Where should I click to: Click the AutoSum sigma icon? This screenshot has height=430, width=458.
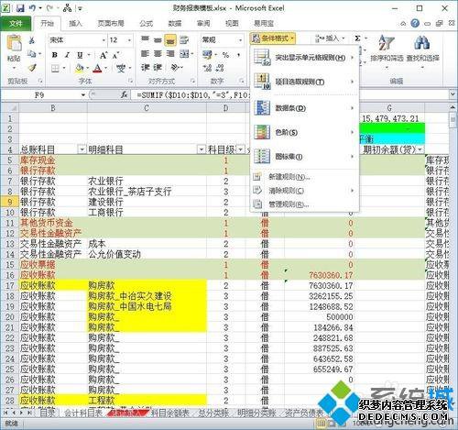(357, 39)
